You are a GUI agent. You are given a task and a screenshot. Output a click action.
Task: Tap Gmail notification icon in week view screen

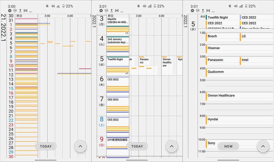pos(117,11)
